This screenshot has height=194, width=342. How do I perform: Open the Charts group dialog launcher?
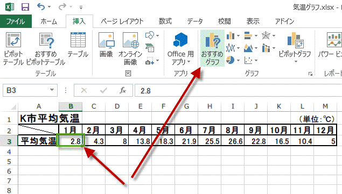[310, 74]
